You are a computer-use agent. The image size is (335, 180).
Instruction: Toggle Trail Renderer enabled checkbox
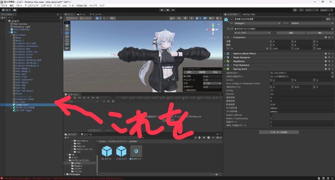click(231, 65)
